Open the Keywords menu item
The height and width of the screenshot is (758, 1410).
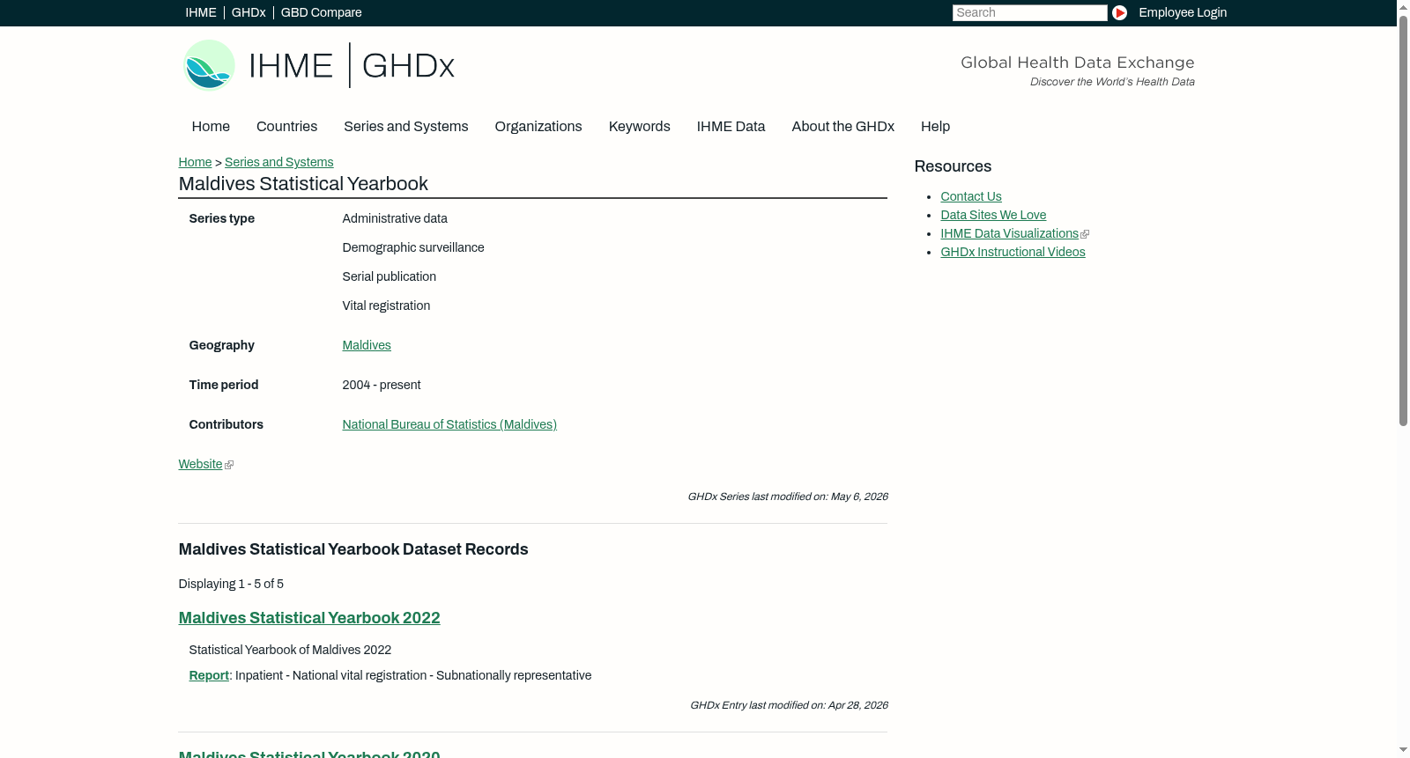[639, 127]
